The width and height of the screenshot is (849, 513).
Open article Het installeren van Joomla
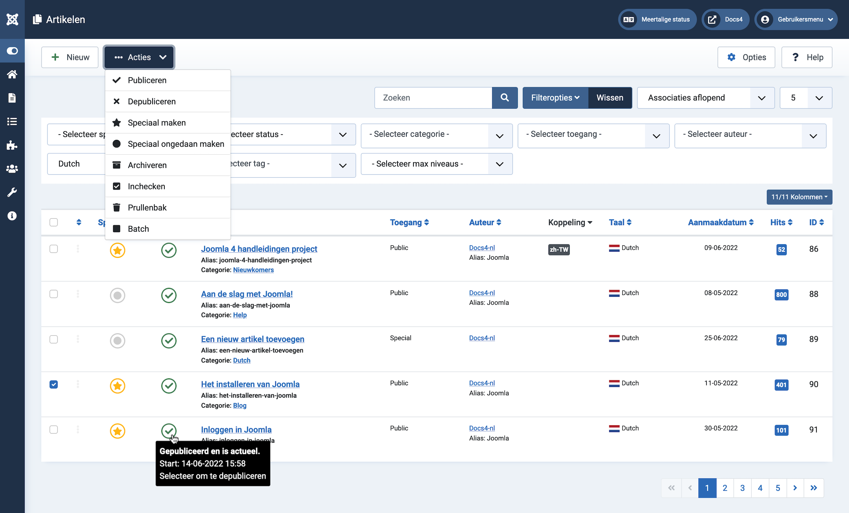tap(250, 384)
